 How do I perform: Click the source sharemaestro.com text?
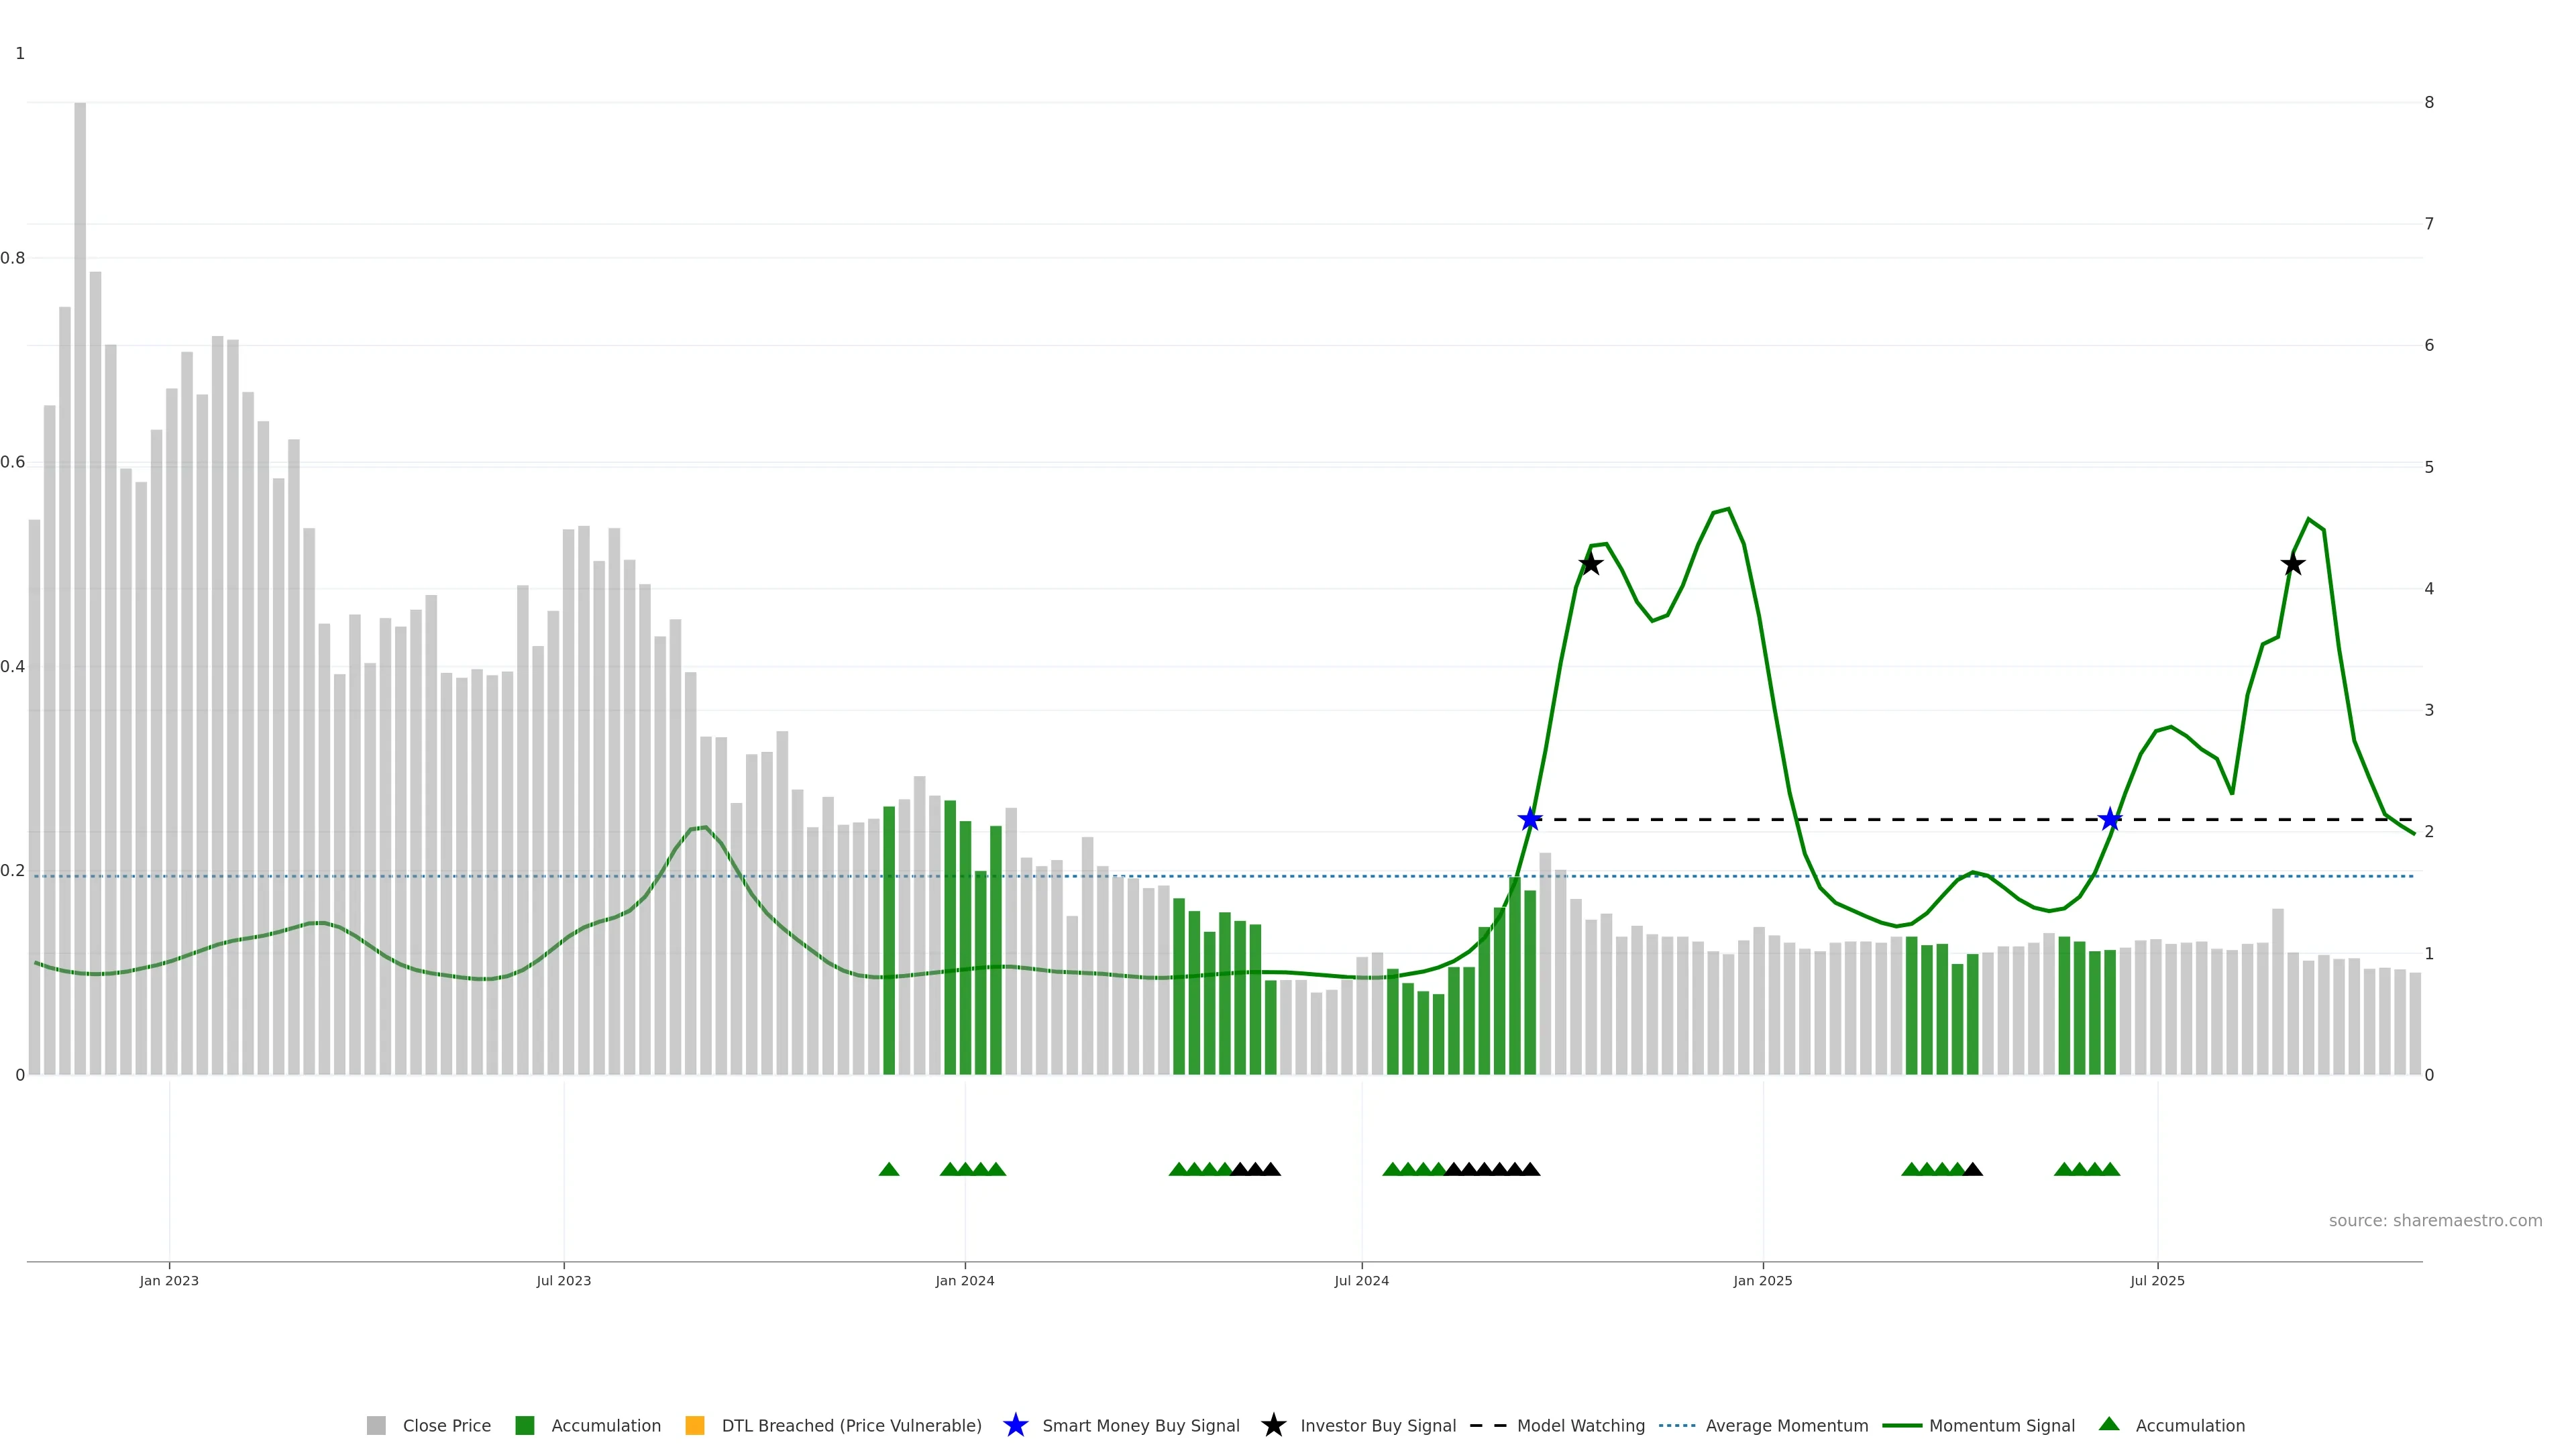click(2435, 1220)
